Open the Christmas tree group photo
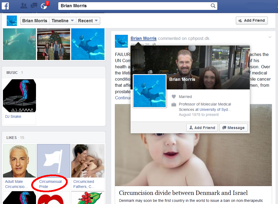 click(x=53, y=44)
